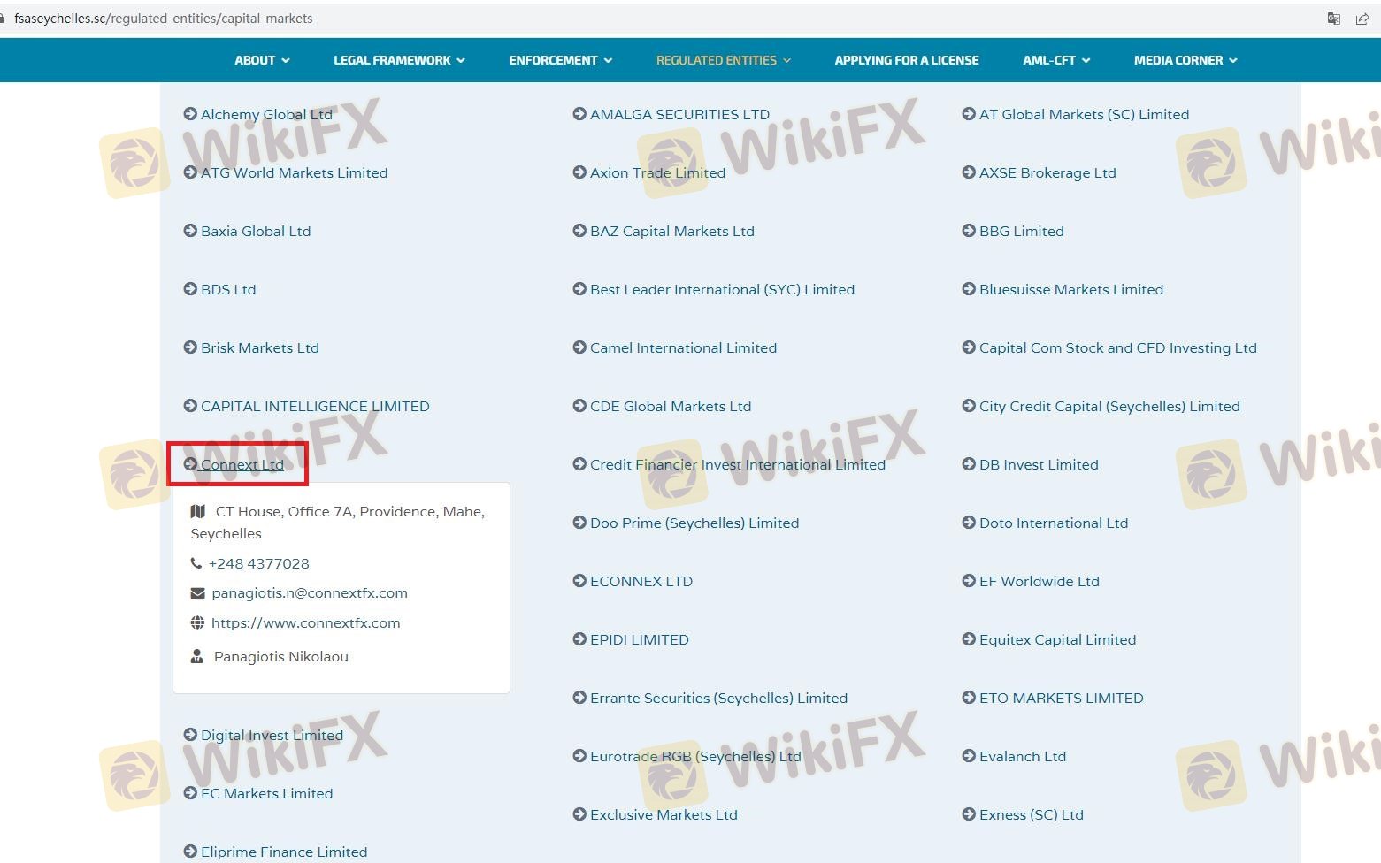Click arrow icon beside EF Worldwide Ltd
The height and width of the screenshot is (863, 1381).
(x=969, y=581)
